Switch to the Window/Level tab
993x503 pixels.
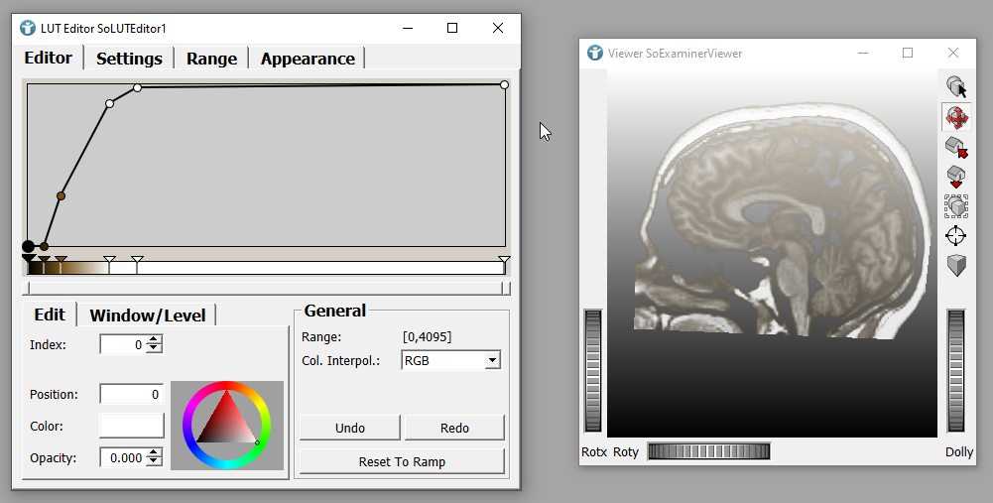[x=148, y=315]
